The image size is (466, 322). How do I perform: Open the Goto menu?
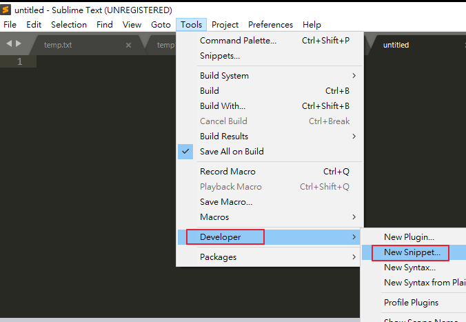(161, 25)
